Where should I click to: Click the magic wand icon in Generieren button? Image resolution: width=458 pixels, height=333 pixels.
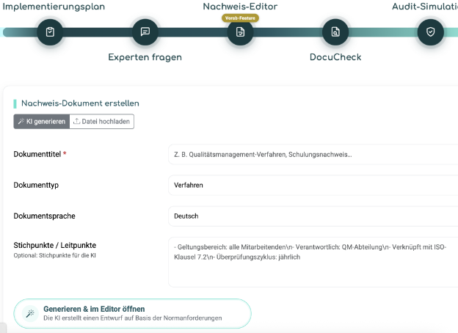click(30, 313)
